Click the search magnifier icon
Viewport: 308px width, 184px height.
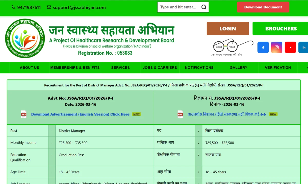click(x=204, y=7)
